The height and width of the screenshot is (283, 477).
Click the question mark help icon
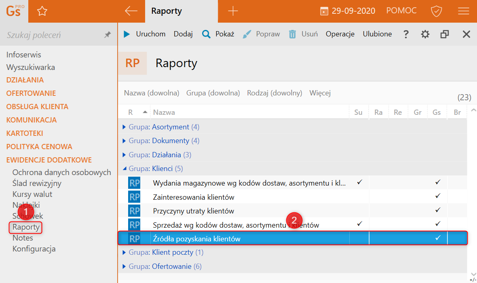[x=406, y=34]
